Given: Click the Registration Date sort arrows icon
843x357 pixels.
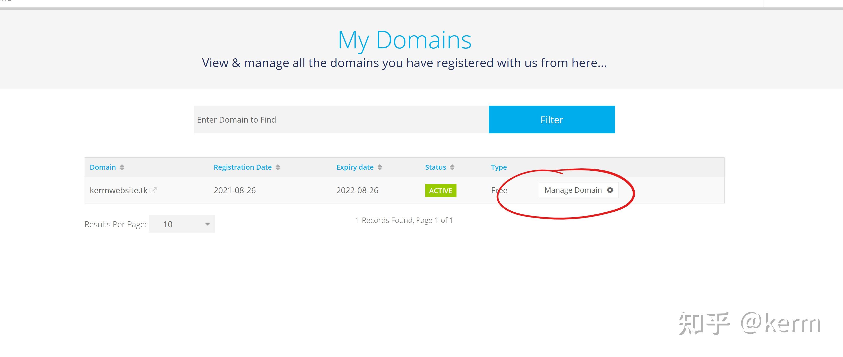Looking at the screenshot, I should pyautogui.click(x=278, y=167).
